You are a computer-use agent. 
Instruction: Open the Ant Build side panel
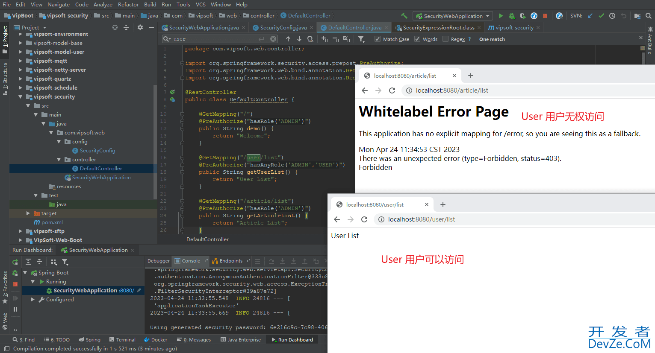(650, 41)
